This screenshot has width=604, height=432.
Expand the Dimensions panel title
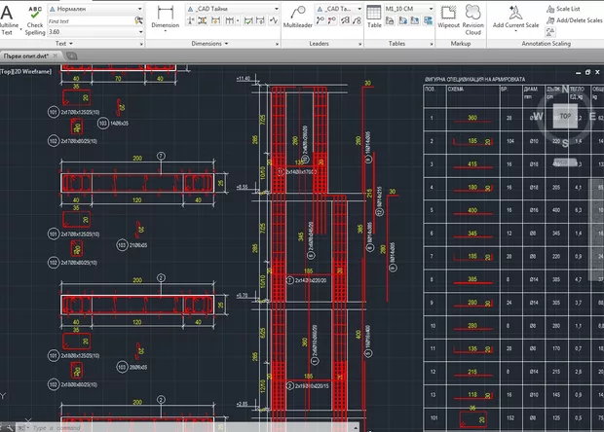[207, 44]
